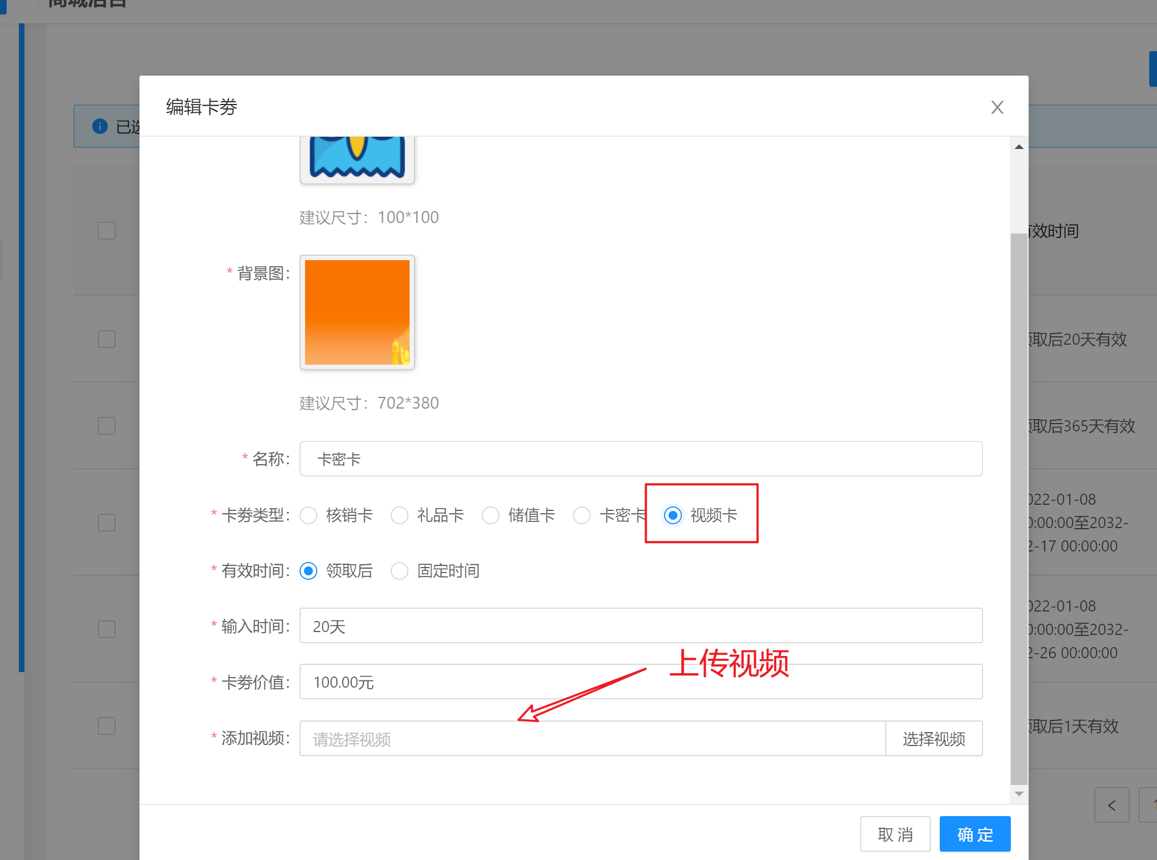Click the scrollbar up arrow
Image resolution: width=1157 pixels, height=860 pixels.
(1019, 147)
